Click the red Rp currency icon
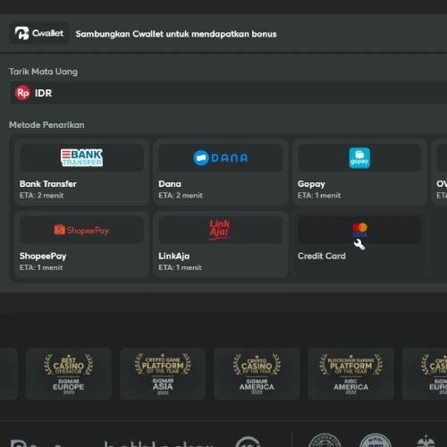The width and height of the screenshot is (447, 447). point(22,93)
